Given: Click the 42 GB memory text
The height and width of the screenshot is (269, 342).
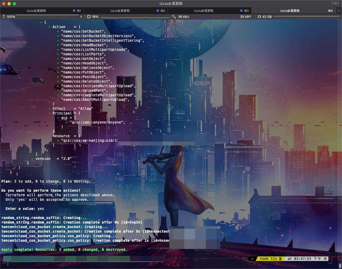Looking at the screenshot, I should [267, 17].
